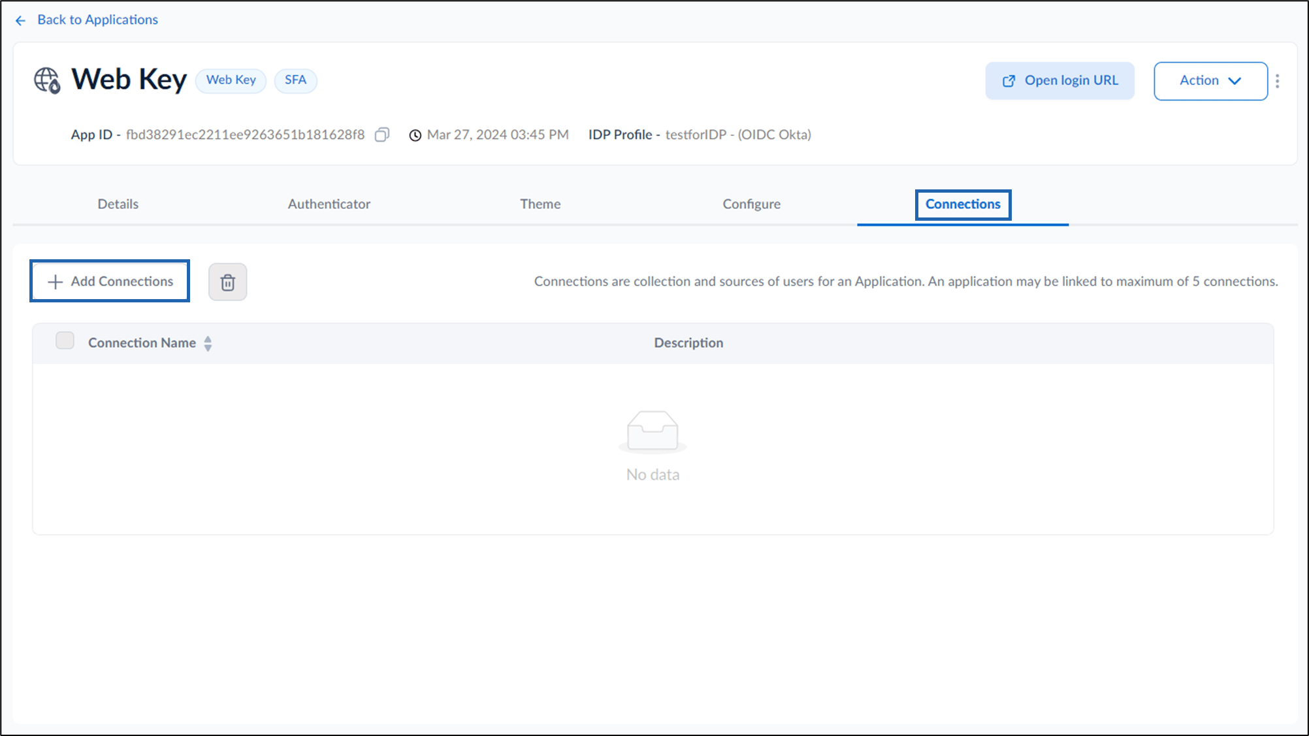Click IDP Profile value testforIDP - (OIDC Okta)

[738, 135]
